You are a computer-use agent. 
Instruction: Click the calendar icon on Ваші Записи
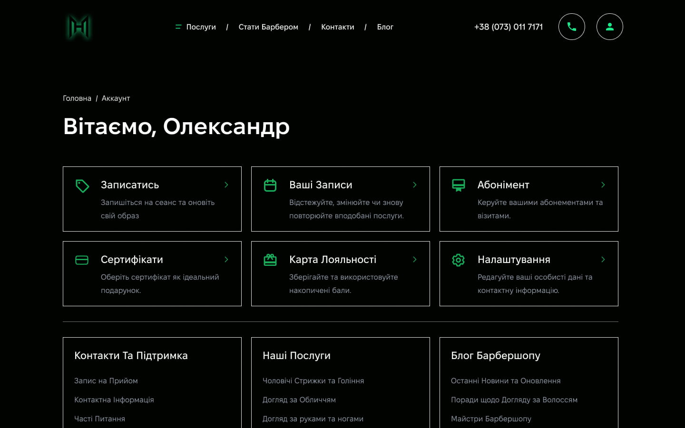[270, 185]
